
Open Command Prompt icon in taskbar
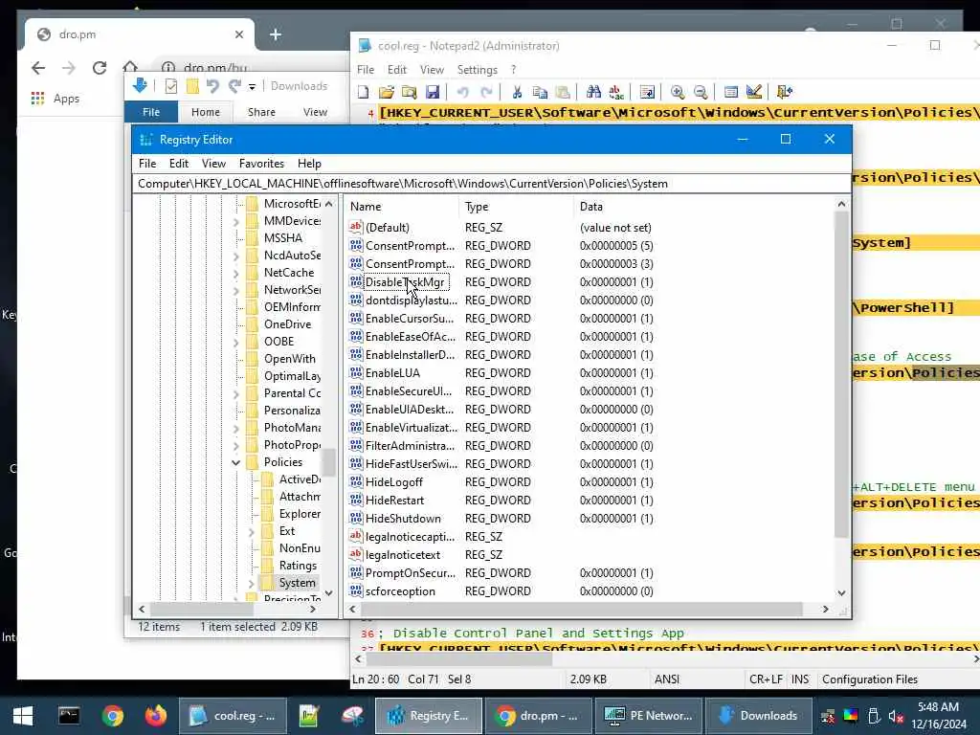69,716
